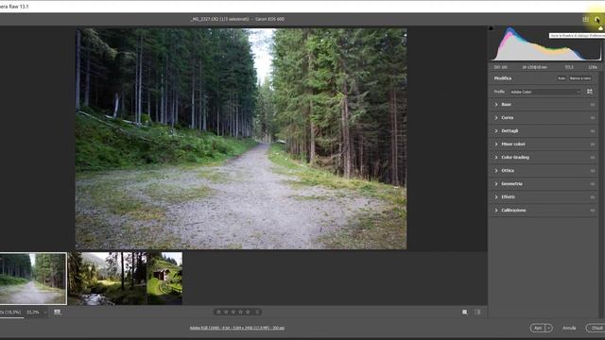Mark the photo for deletion icon

[x=257, y=312]
